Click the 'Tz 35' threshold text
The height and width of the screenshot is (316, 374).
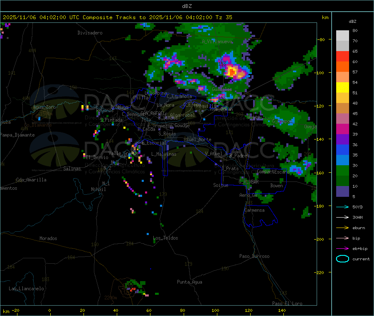224,17
